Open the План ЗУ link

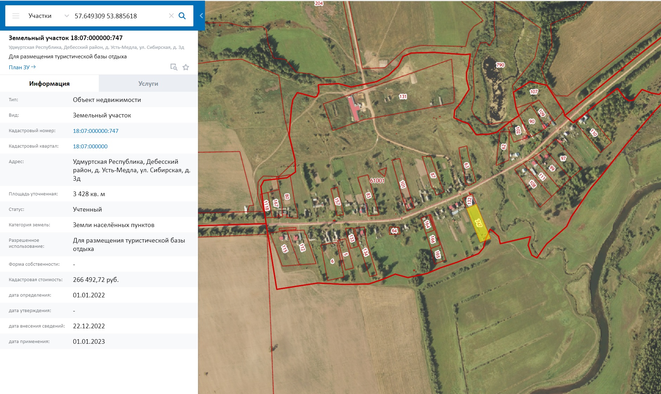(22, 67)
